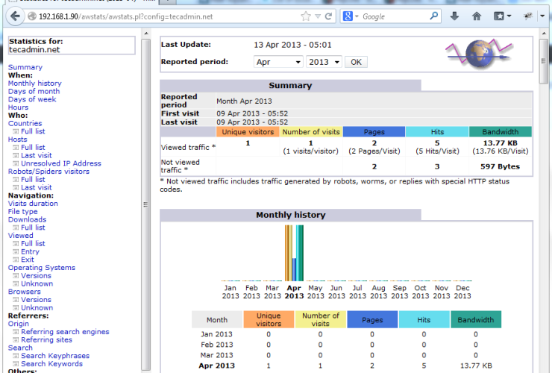Viewport: 552px width, 373px height.
Task: Open the reported period year dropdown
Action: pos(324,62)
